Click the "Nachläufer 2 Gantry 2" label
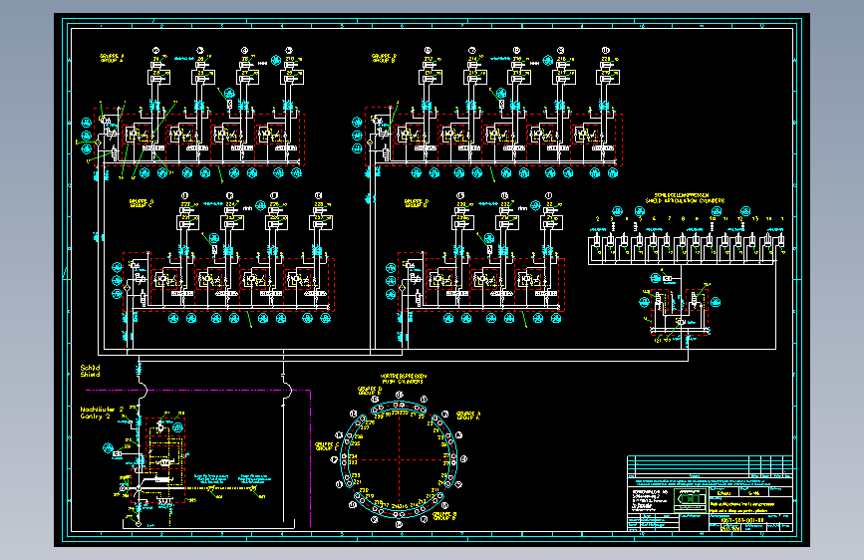Viewport: 864px width, 560px height. (102, 413)
